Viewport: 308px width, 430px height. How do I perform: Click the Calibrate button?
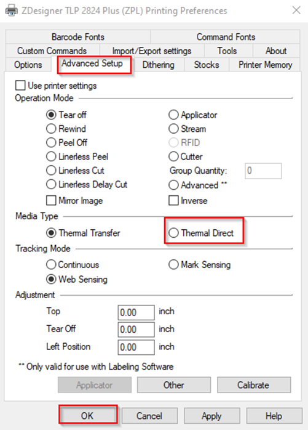(x=254, y=385)
